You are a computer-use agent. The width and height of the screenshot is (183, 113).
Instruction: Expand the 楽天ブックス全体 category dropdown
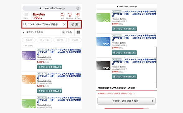coord(40,32)
